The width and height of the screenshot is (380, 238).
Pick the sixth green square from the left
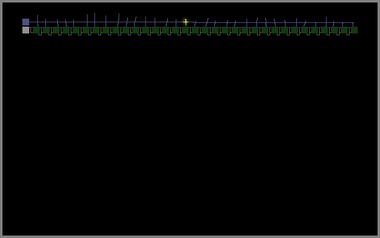pyautogui.click(x=86, y=30)
